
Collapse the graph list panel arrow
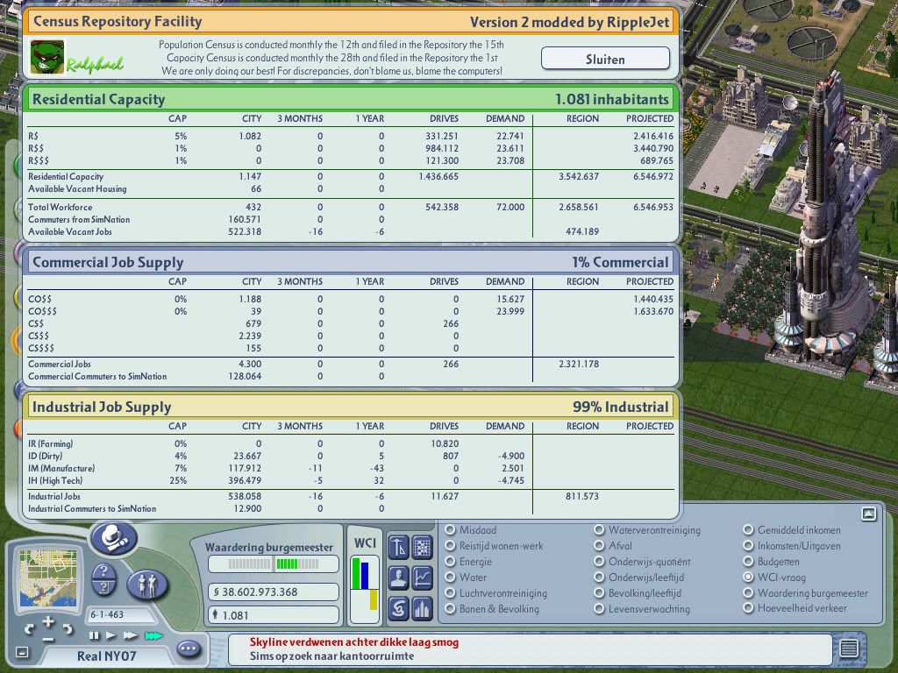(x=868, y=514)
